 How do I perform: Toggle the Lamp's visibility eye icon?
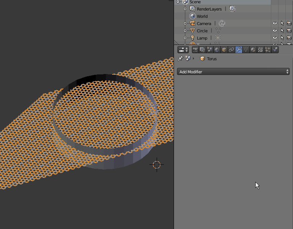pyautogui.click(x=275, y=38)
